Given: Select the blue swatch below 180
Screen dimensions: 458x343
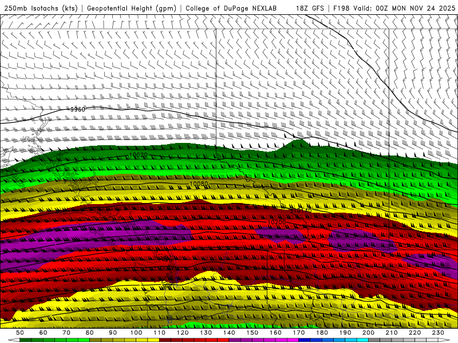Looking at the screenshot, I should pyautogui.click(x=327, y=340).
